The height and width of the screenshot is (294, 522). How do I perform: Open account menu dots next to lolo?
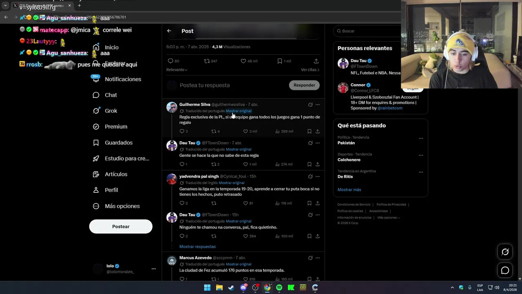(x=154, y=269)
